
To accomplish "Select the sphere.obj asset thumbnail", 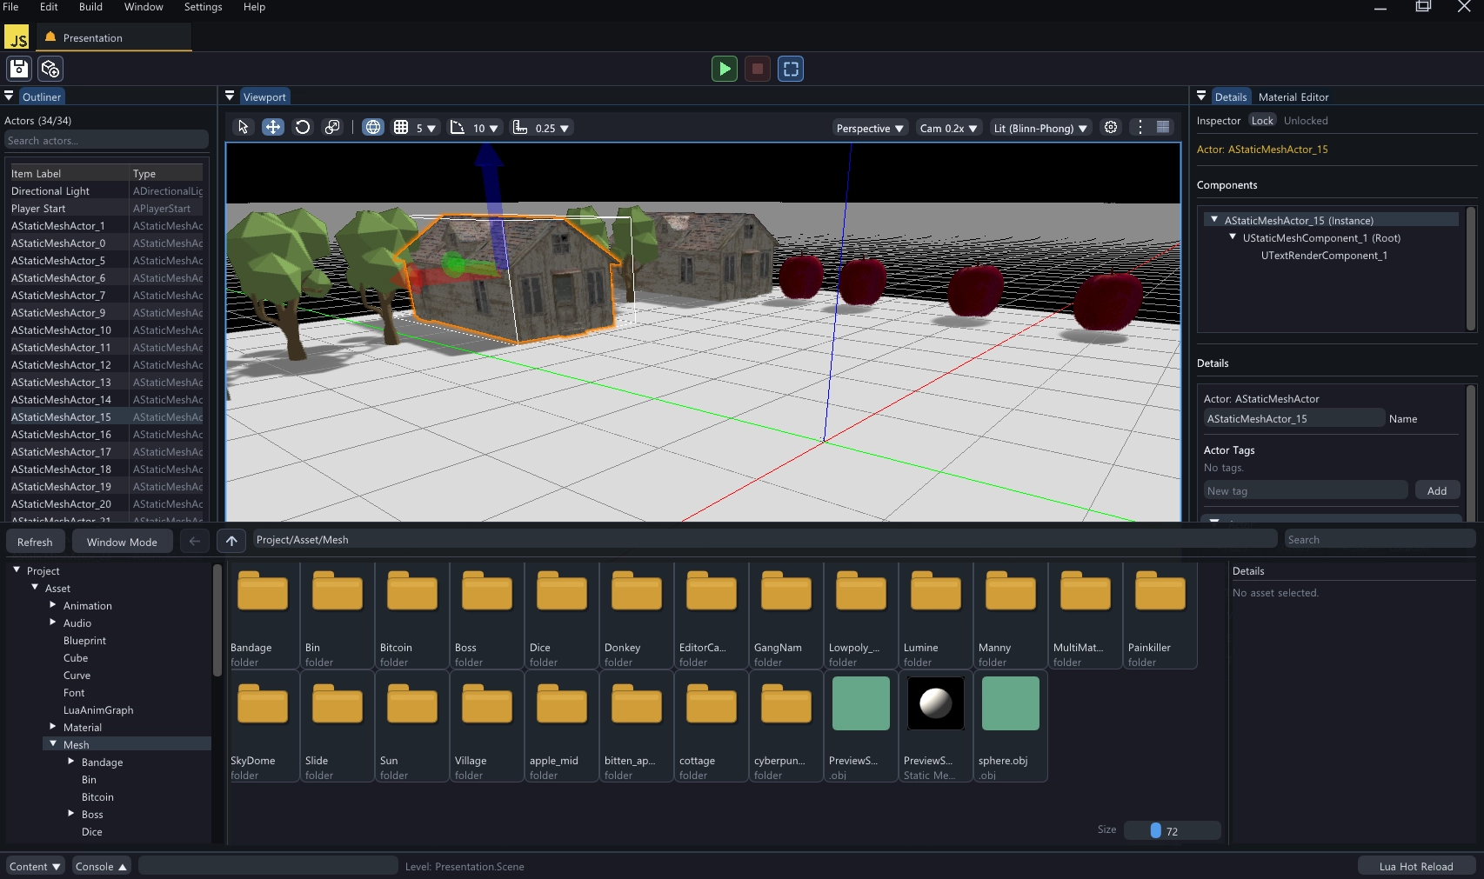I will pos(1010,727).
